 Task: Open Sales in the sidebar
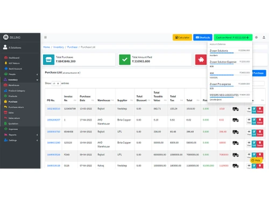coord(9,113)
